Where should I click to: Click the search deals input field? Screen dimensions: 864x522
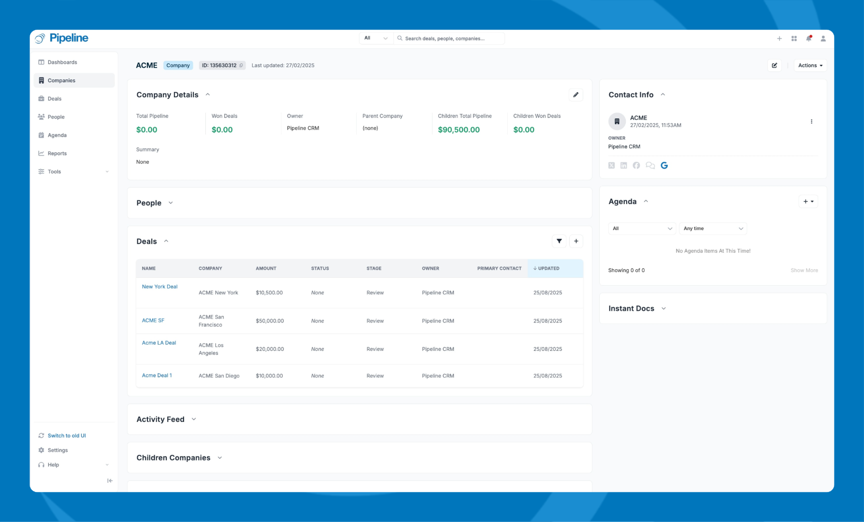(x=449, y=38)
